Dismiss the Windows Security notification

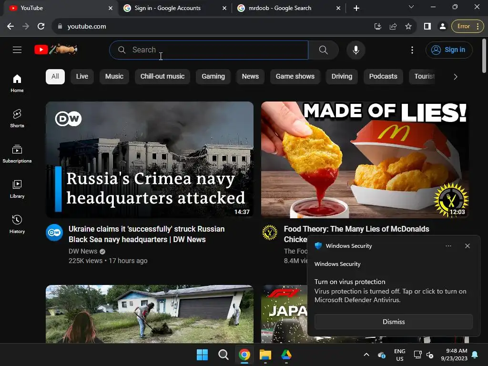tap(393, 322)
